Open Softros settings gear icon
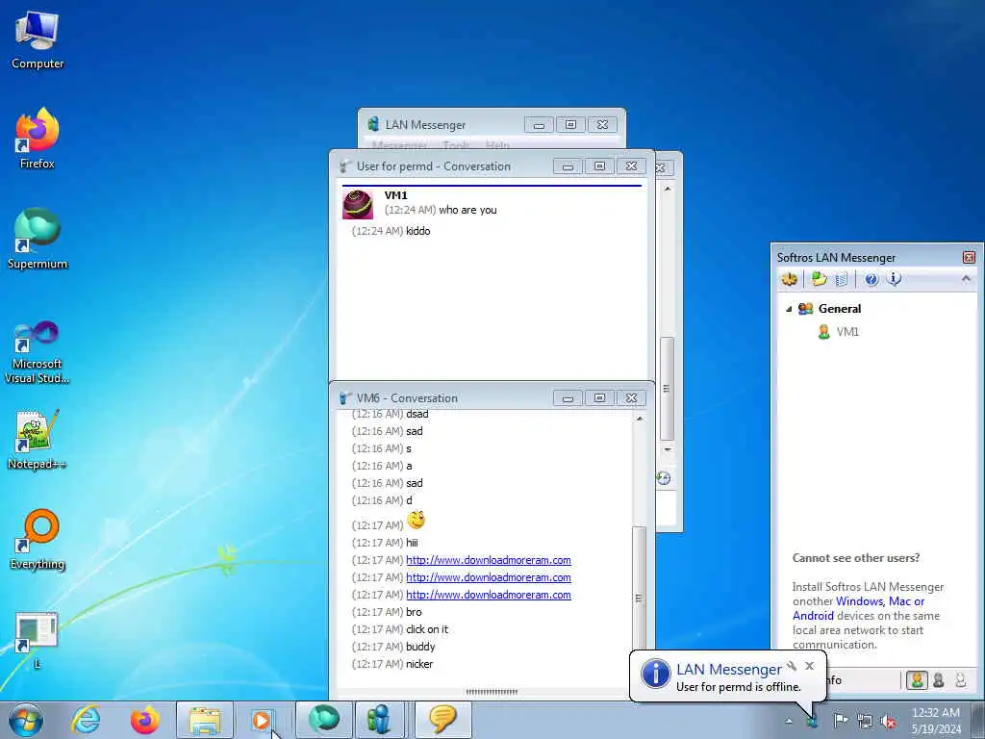The height and width of the screenshot is (739, 985). (x=789, y=278)
